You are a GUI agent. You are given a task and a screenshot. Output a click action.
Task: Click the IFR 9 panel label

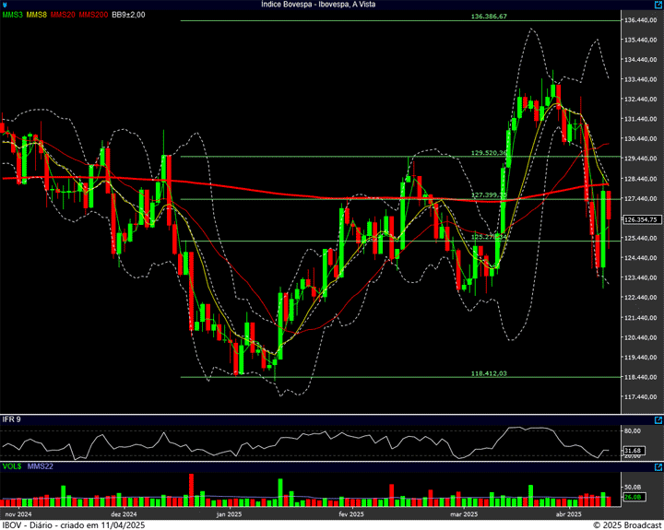click(12, 420)
